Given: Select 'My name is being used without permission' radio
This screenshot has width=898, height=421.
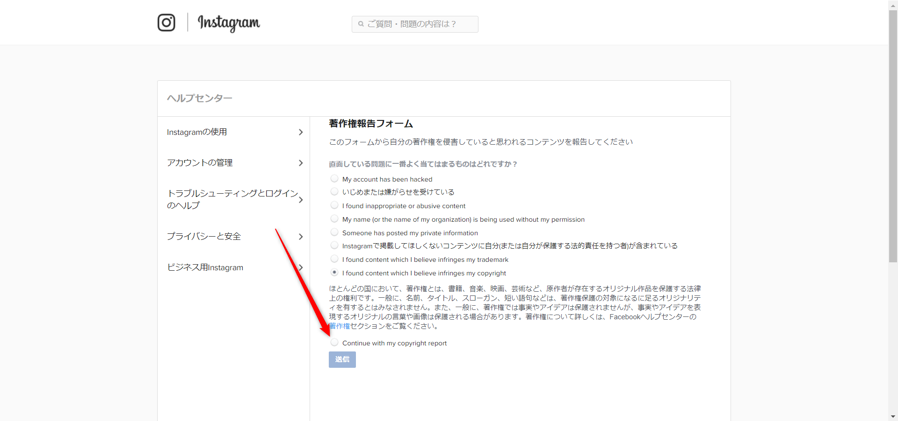Looking at the screenshot, I should 334,219.
